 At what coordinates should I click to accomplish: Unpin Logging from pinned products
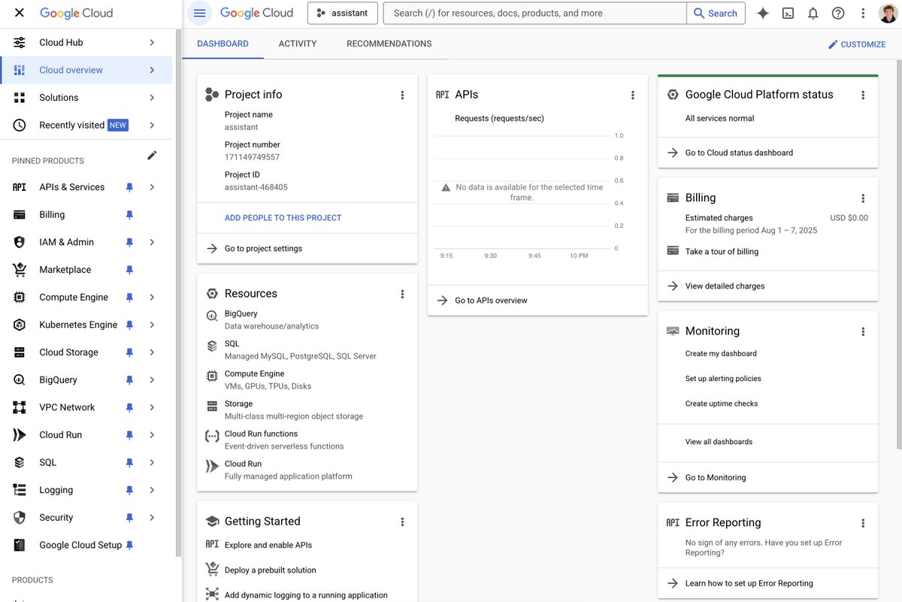(x=129, y=490)
